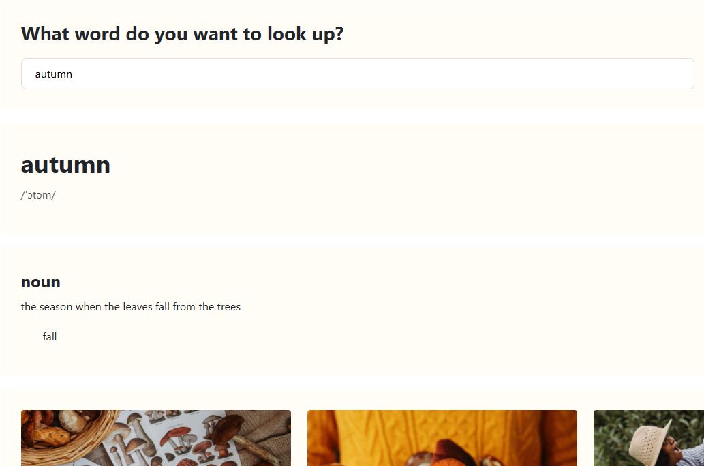Screen dimensions: 704x466
Task: Click the 'fall' synonym link
Action: [x=49, y=336]
